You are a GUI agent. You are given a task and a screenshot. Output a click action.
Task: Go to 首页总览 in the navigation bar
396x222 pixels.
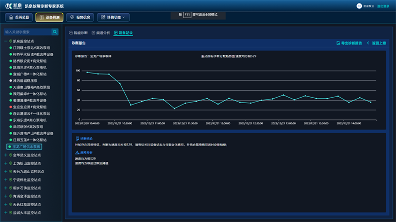tap(19, 17)
